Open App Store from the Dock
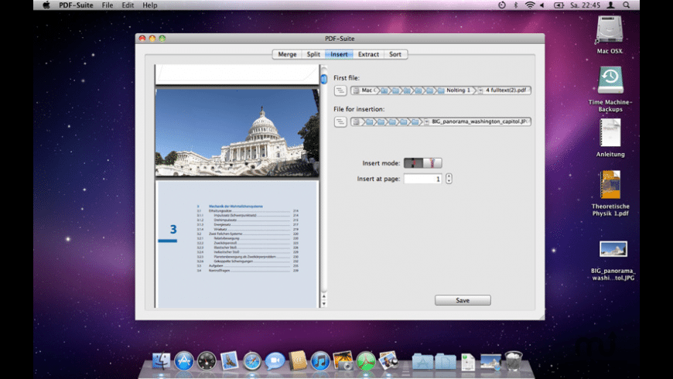673x379 pixels. coord(183,360)
